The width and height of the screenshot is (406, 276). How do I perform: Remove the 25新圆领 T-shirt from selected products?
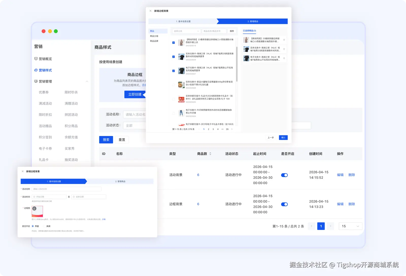tap(284, 49)
